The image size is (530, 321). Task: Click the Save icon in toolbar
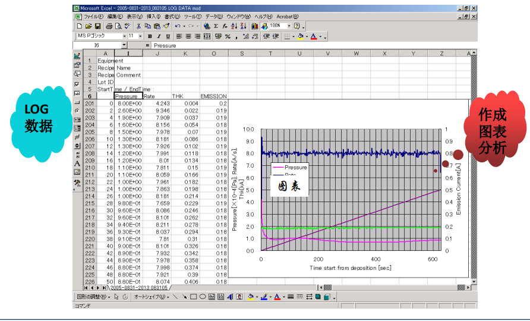click(97, 27)
